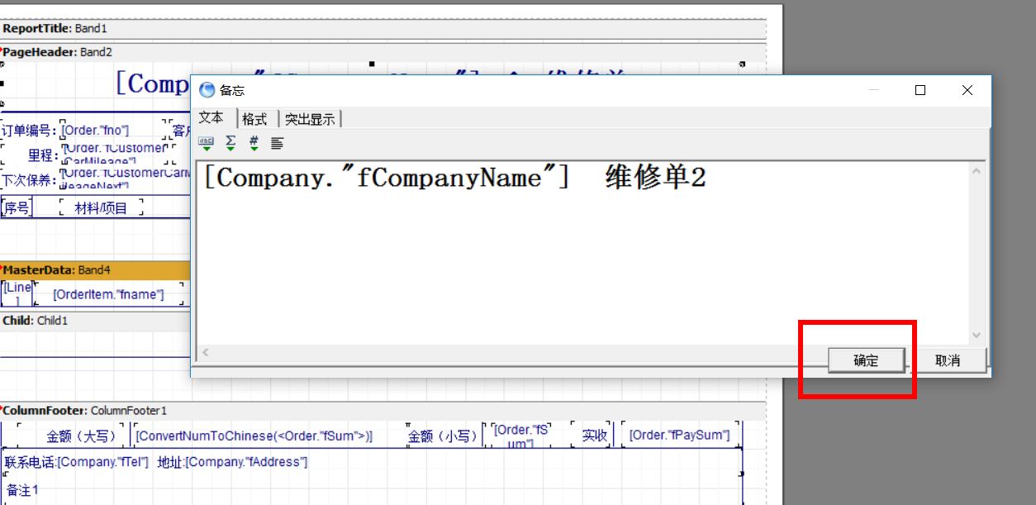Image resolution: width=1036 pixels, height=505 pixels.
Task: Maximize the 备忘 dialog window
Action: tap(920, 90)
